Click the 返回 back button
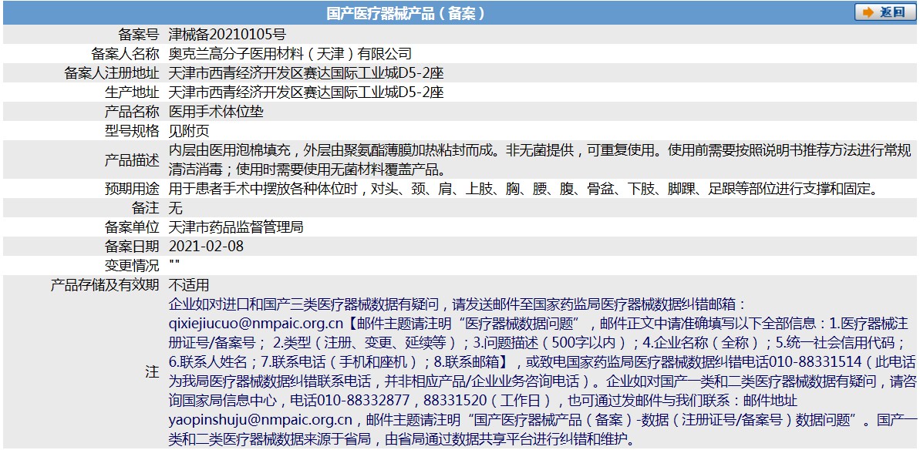This screenshot has height=450, width=920. click(x=885, y=13)
